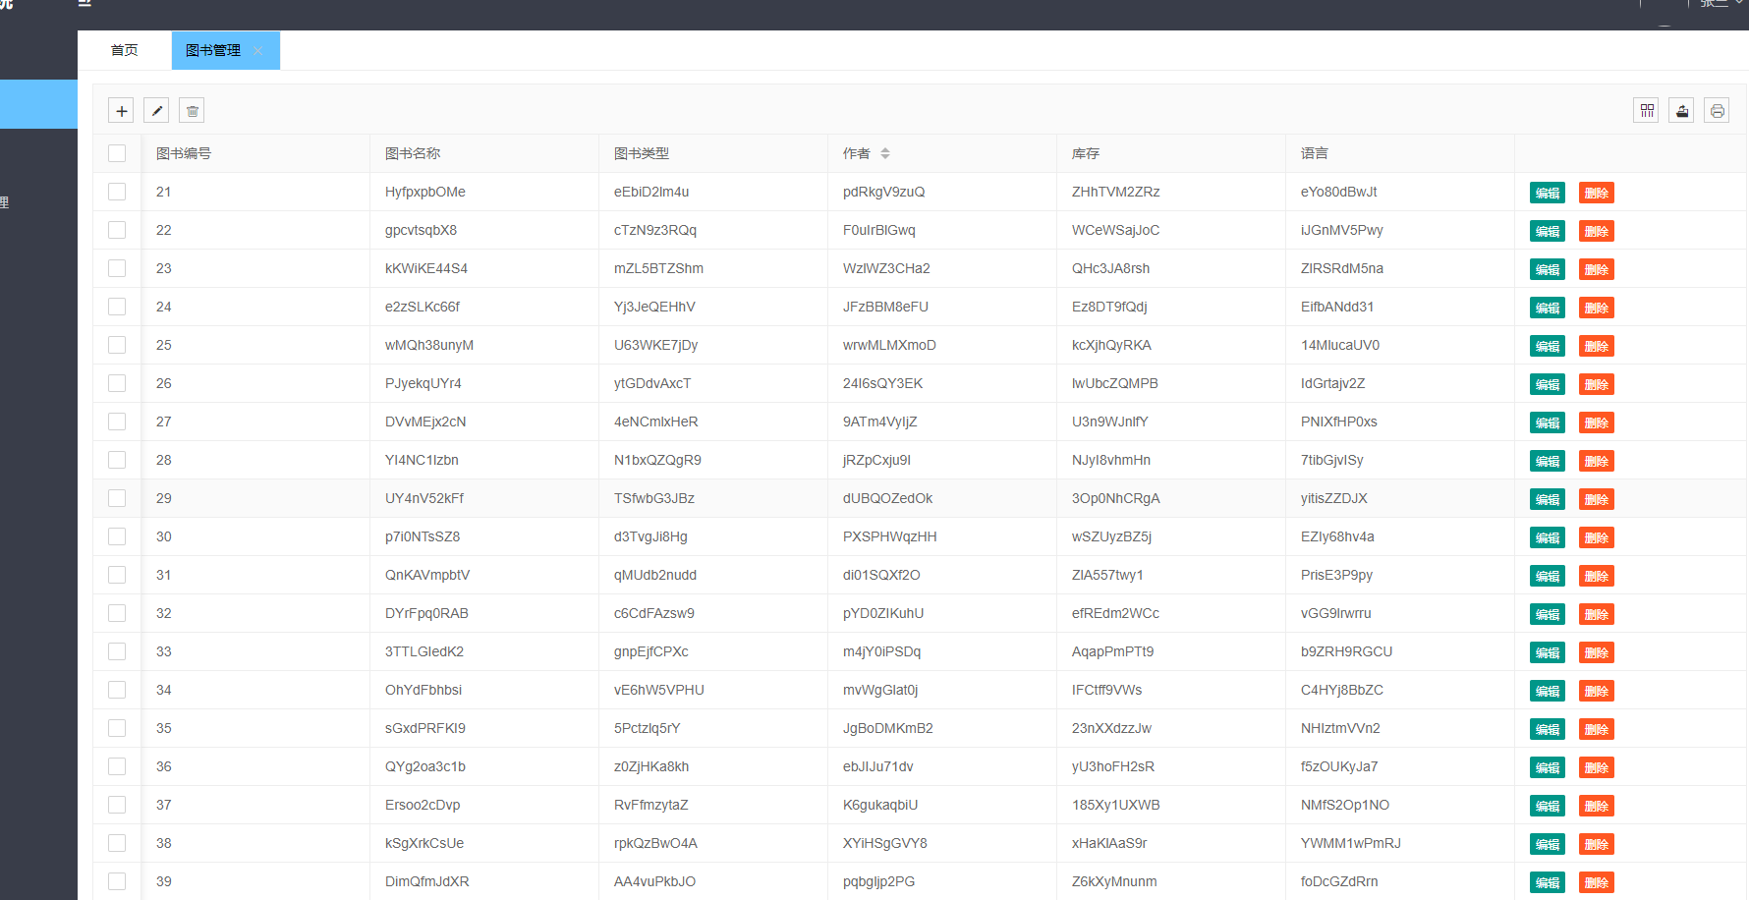Viewport: 1749px width, 900px height.
Task: Click author WzlWZ3CHa2
Action: tap(886, 268)
